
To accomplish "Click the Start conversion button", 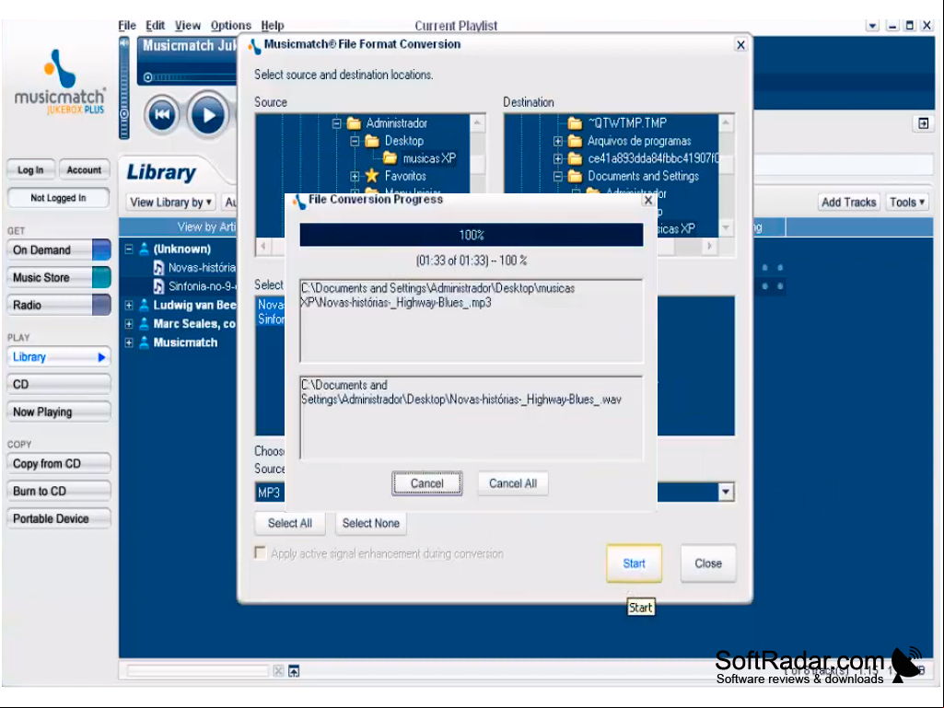I will coord(634,563).
